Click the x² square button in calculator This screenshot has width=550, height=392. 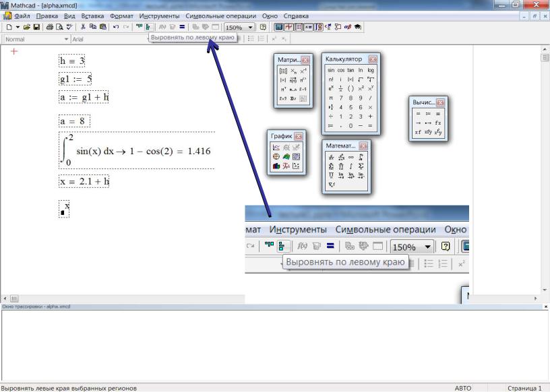(x=361, y=89)
